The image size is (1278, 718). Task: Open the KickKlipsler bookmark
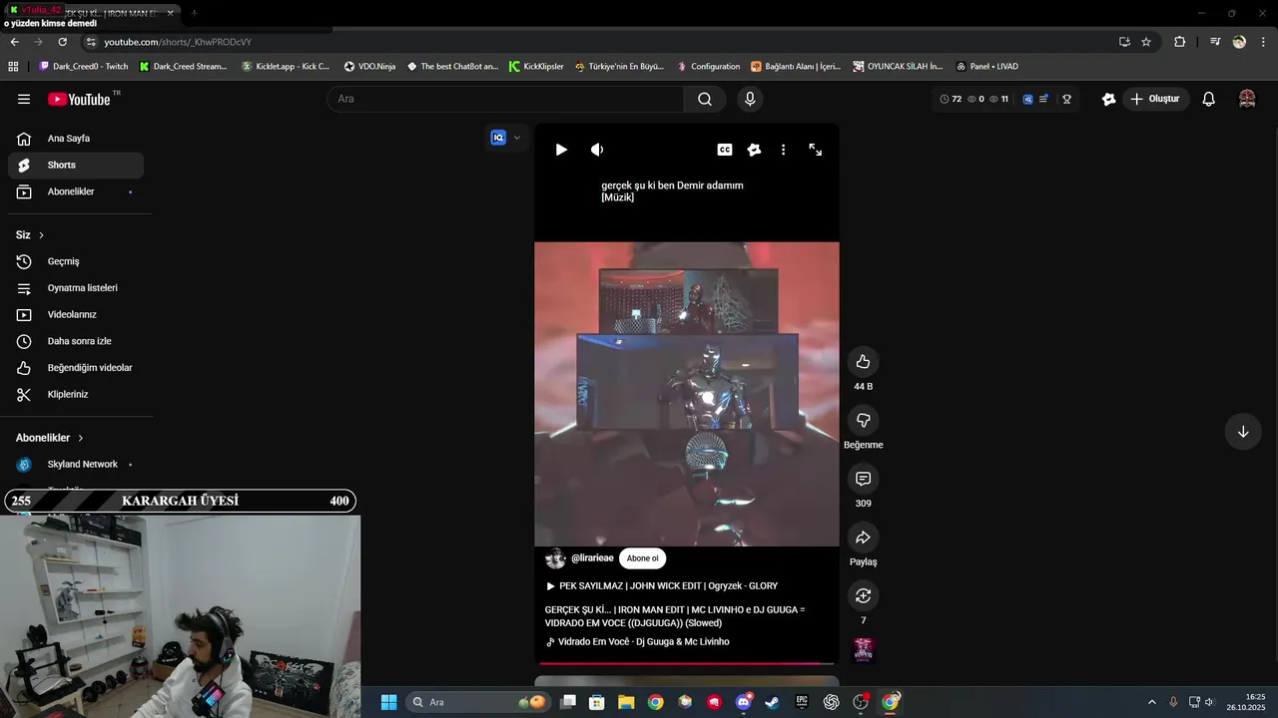[x=536, y=67]
